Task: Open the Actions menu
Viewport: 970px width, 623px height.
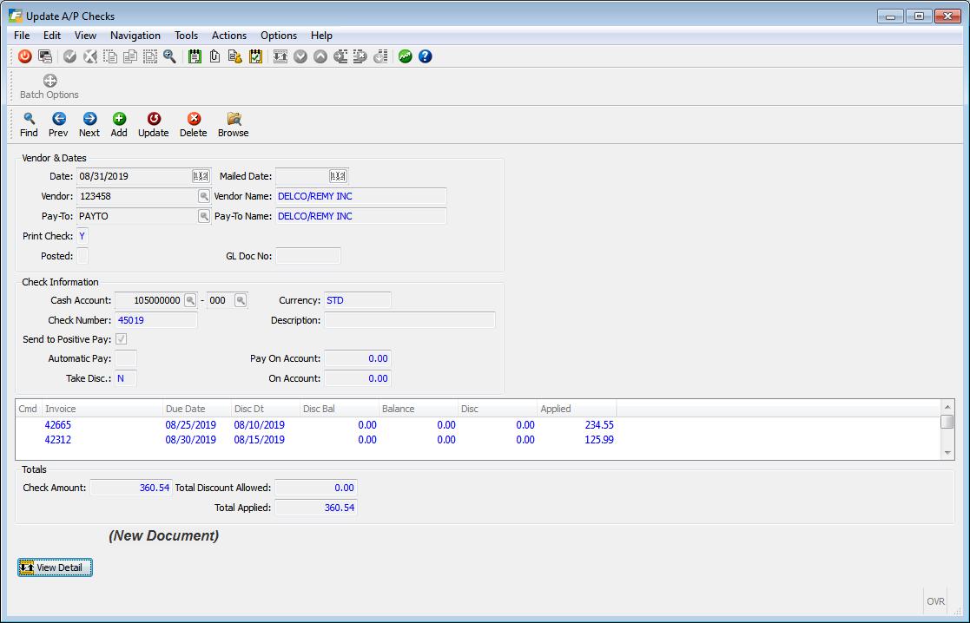Action: (228, 36)
